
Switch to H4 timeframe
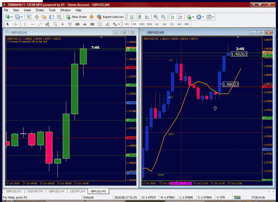tap(164, 24)
